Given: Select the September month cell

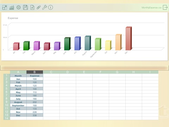Looking at the screenshot, I should click(18, 105).
